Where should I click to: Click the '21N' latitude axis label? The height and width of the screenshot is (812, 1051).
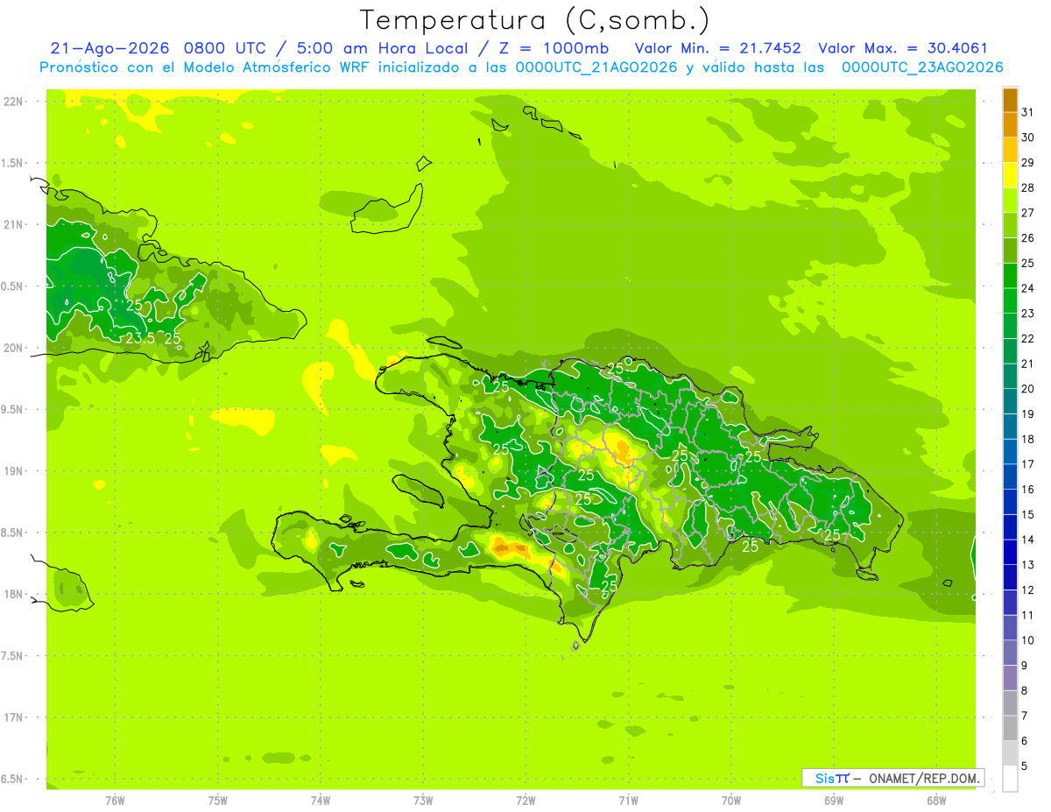(x=13, y=224)
